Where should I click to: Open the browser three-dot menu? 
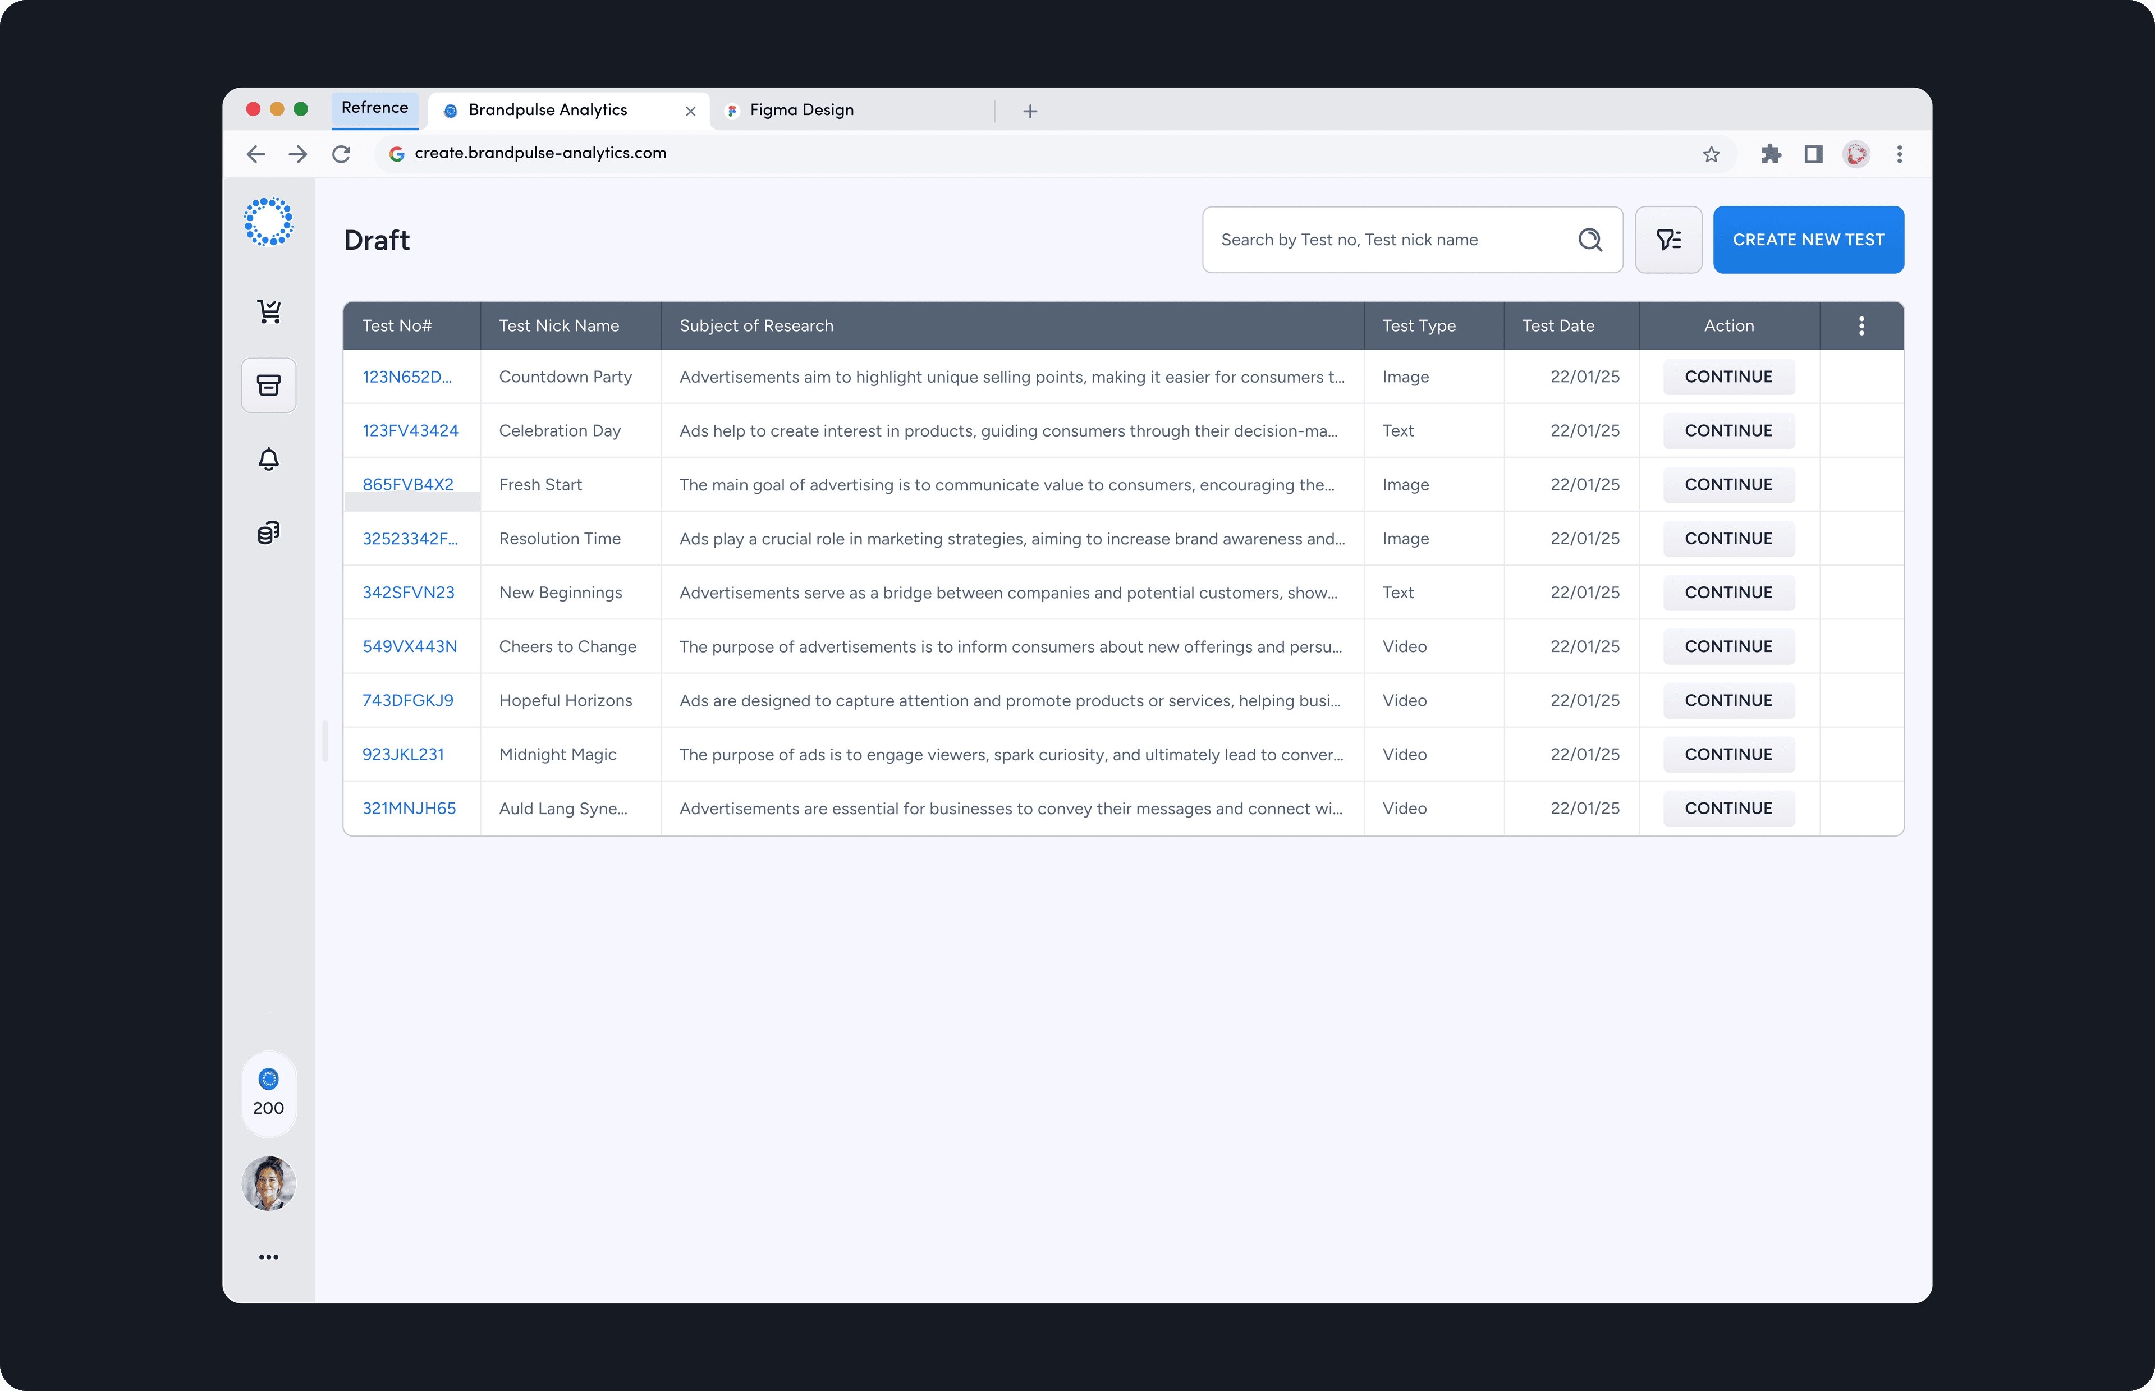click(x=1900, y=154)
